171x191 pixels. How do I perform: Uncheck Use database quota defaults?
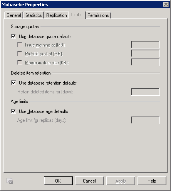pyautogui.click(x=13, y=37)
